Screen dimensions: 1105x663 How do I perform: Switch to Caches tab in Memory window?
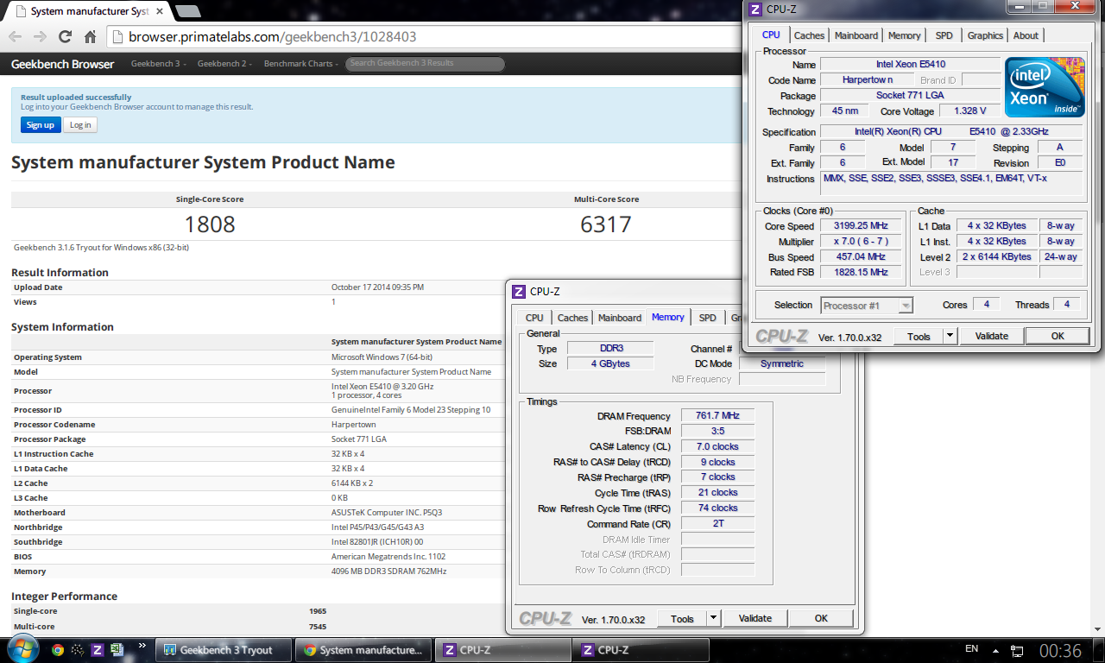pyautogui.click(x=572, y=318)
